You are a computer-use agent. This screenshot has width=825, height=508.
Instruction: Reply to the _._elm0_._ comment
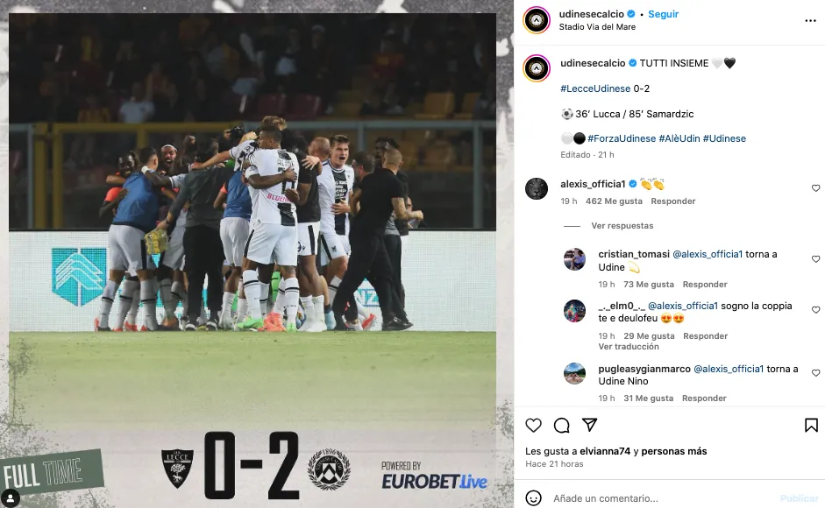pos(705,336)
